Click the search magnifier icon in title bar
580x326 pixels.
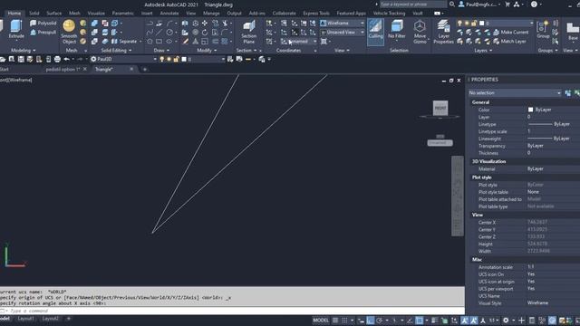pos(452,5)
